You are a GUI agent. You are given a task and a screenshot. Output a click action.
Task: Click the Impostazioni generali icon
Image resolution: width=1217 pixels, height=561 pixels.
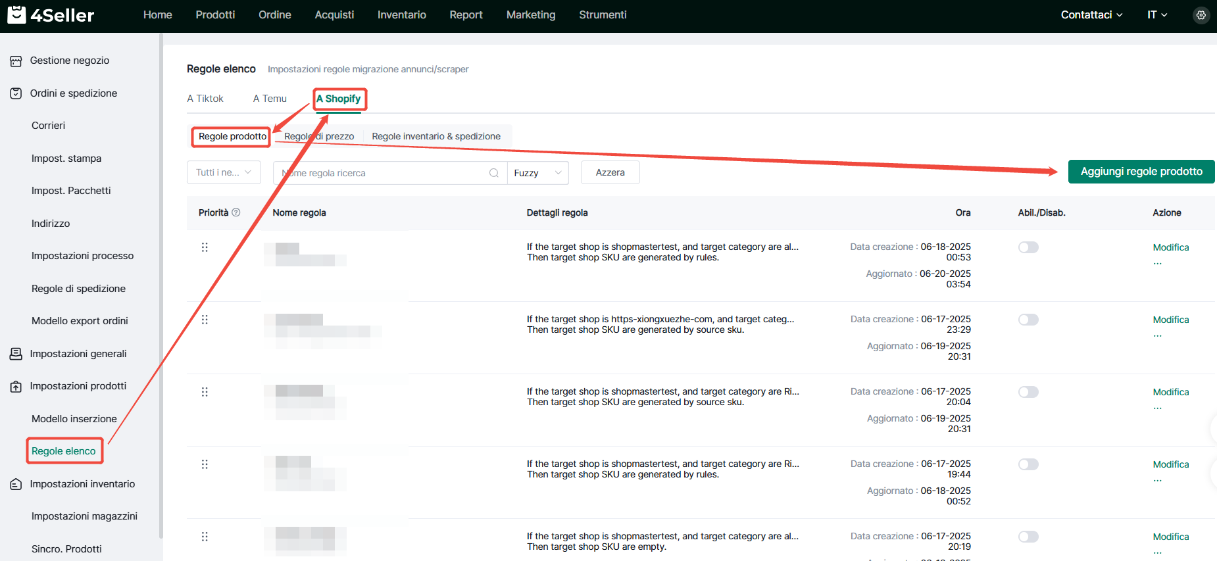coord(16,354)
